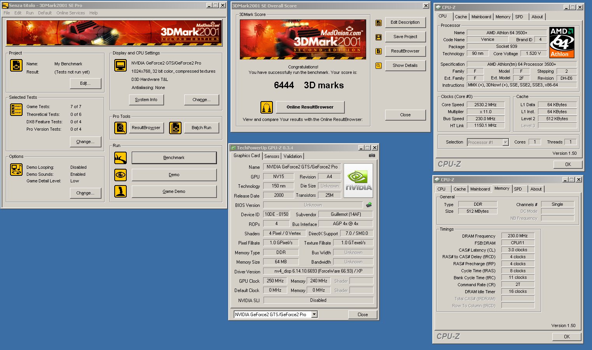The height and width of the screenshot is (350, 592).
Task: Open the Help menu in 3DMark2001
Action: [x=93, y=13]
